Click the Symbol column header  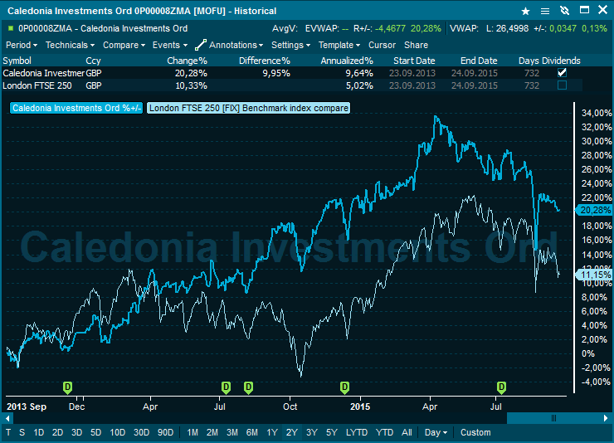17,61
